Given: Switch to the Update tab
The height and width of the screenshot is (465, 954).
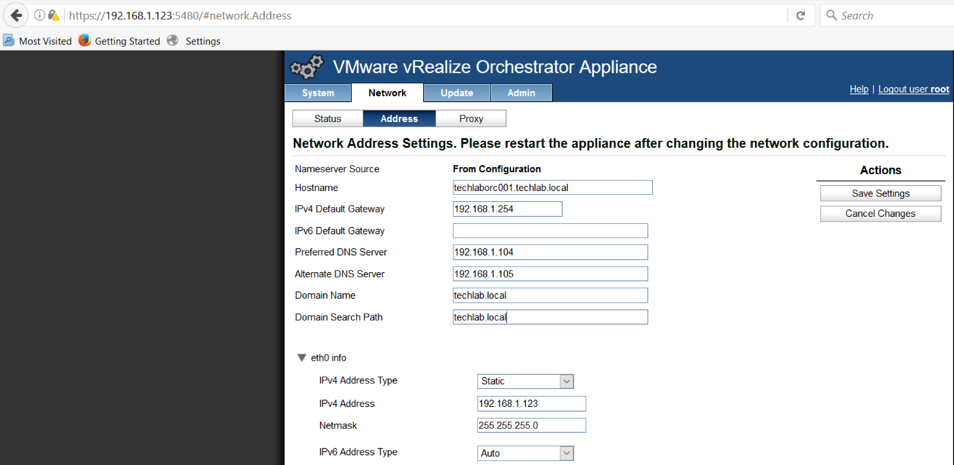Looking at the screenshot, I should (x=457, y=93).
